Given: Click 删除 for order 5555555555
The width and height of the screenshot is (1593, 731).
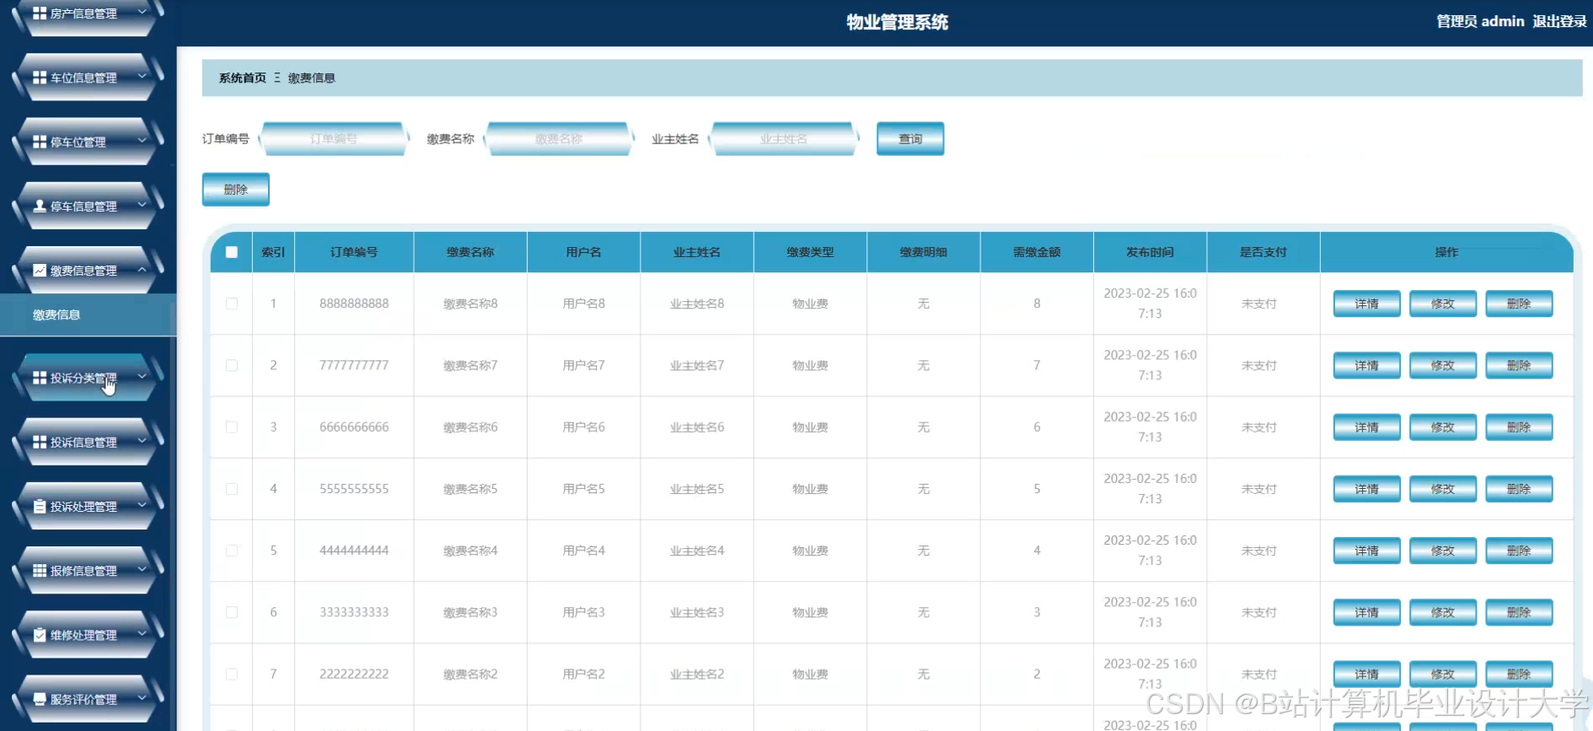Looking at the screenshot, I should (1519, 489).
